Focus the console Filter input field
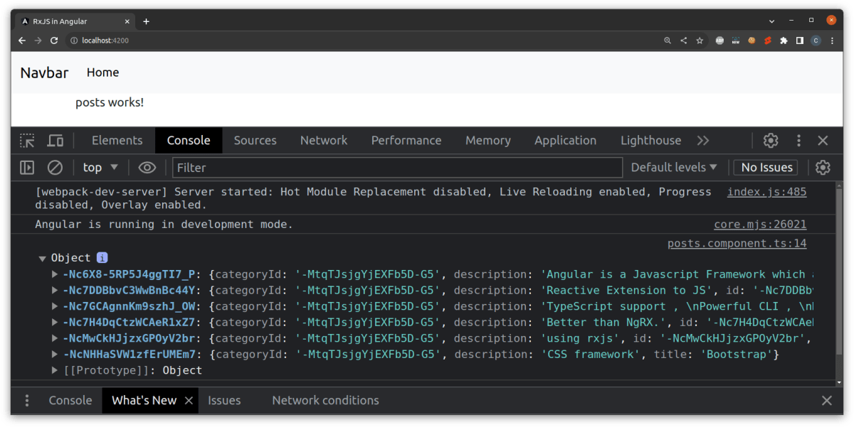The image size is (854, 427). pos(397,168)
